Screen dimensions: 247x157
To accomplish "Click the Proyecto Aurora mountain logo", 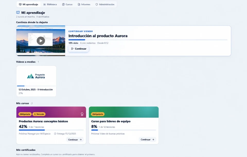I will pos(30,76).
